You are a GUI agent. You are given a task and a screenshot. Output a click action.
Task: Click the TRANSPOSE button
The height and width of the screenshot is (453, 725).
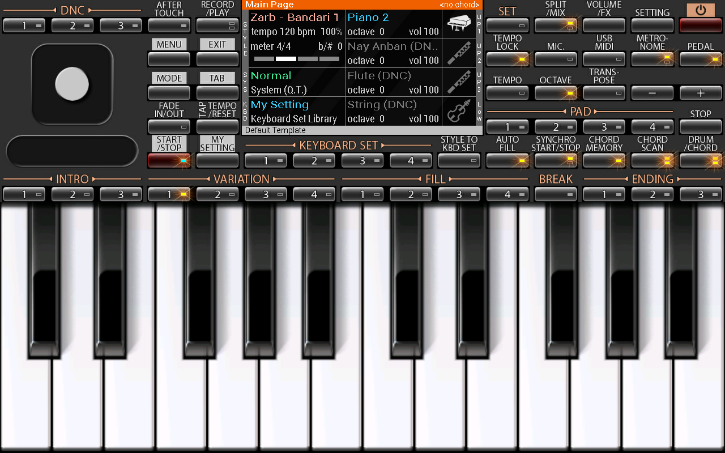pos(604,93)
